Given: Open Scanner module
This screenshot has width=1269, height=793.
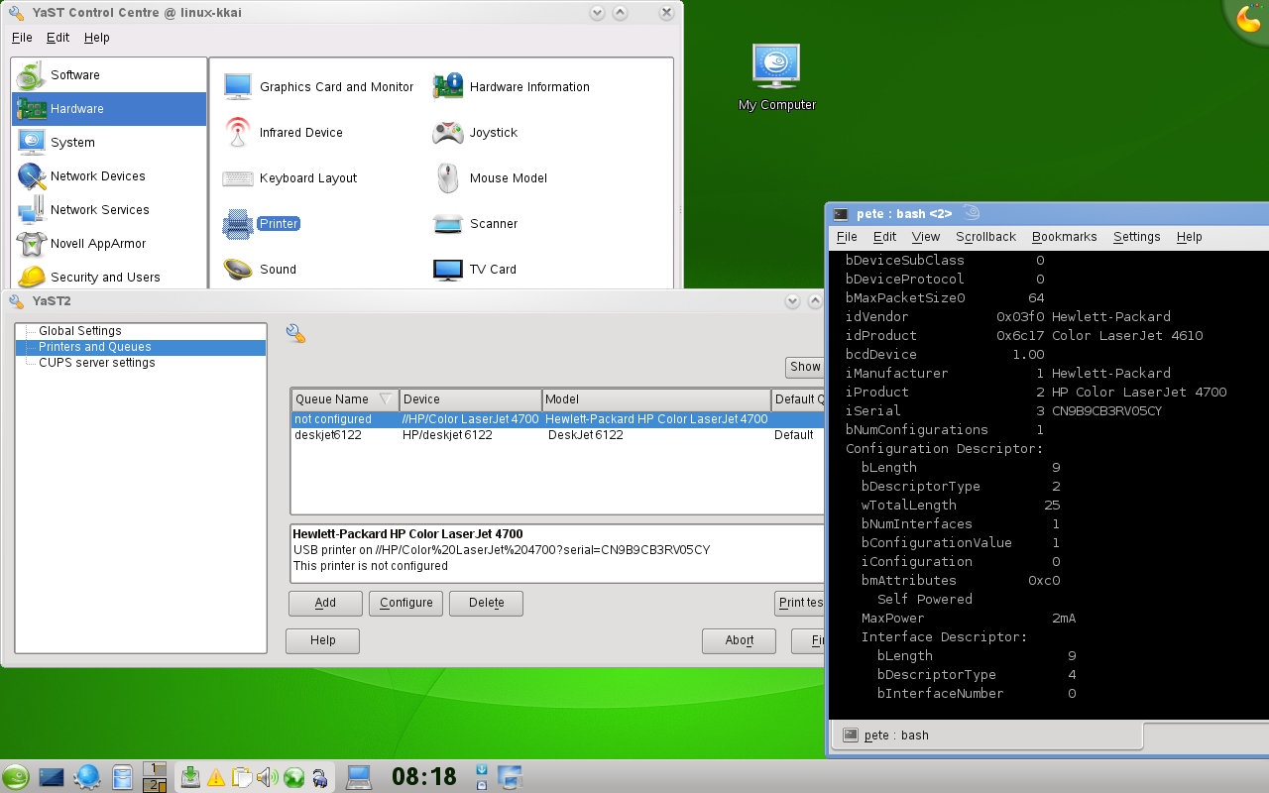Looking at the screenshot, I should coord(475,224).
